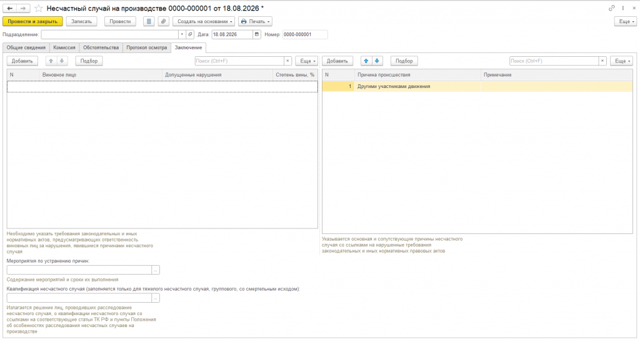Click Подбор in guilty persons table
The height and width of the screenshot is (342, 640).
89,61
